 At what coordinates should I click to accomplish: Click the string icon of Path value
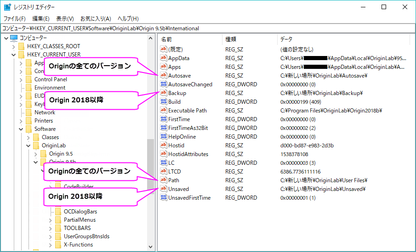(164, 180)
